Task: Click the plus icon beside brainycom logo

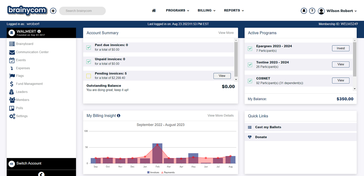Action: (x=53, y=11)
